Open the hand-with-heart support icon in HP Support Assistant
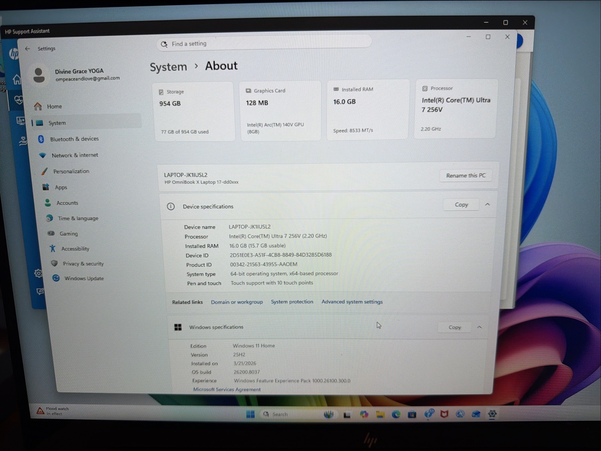Screen dimensions: 601x451 pos(23,141)
